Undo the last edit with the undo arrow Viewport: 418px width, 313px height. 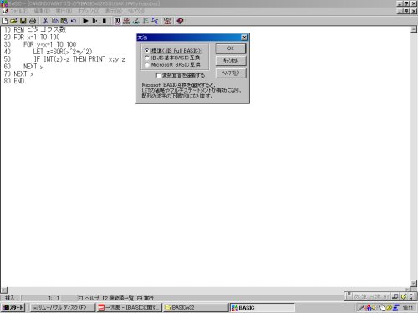click(x=74, y=21)
